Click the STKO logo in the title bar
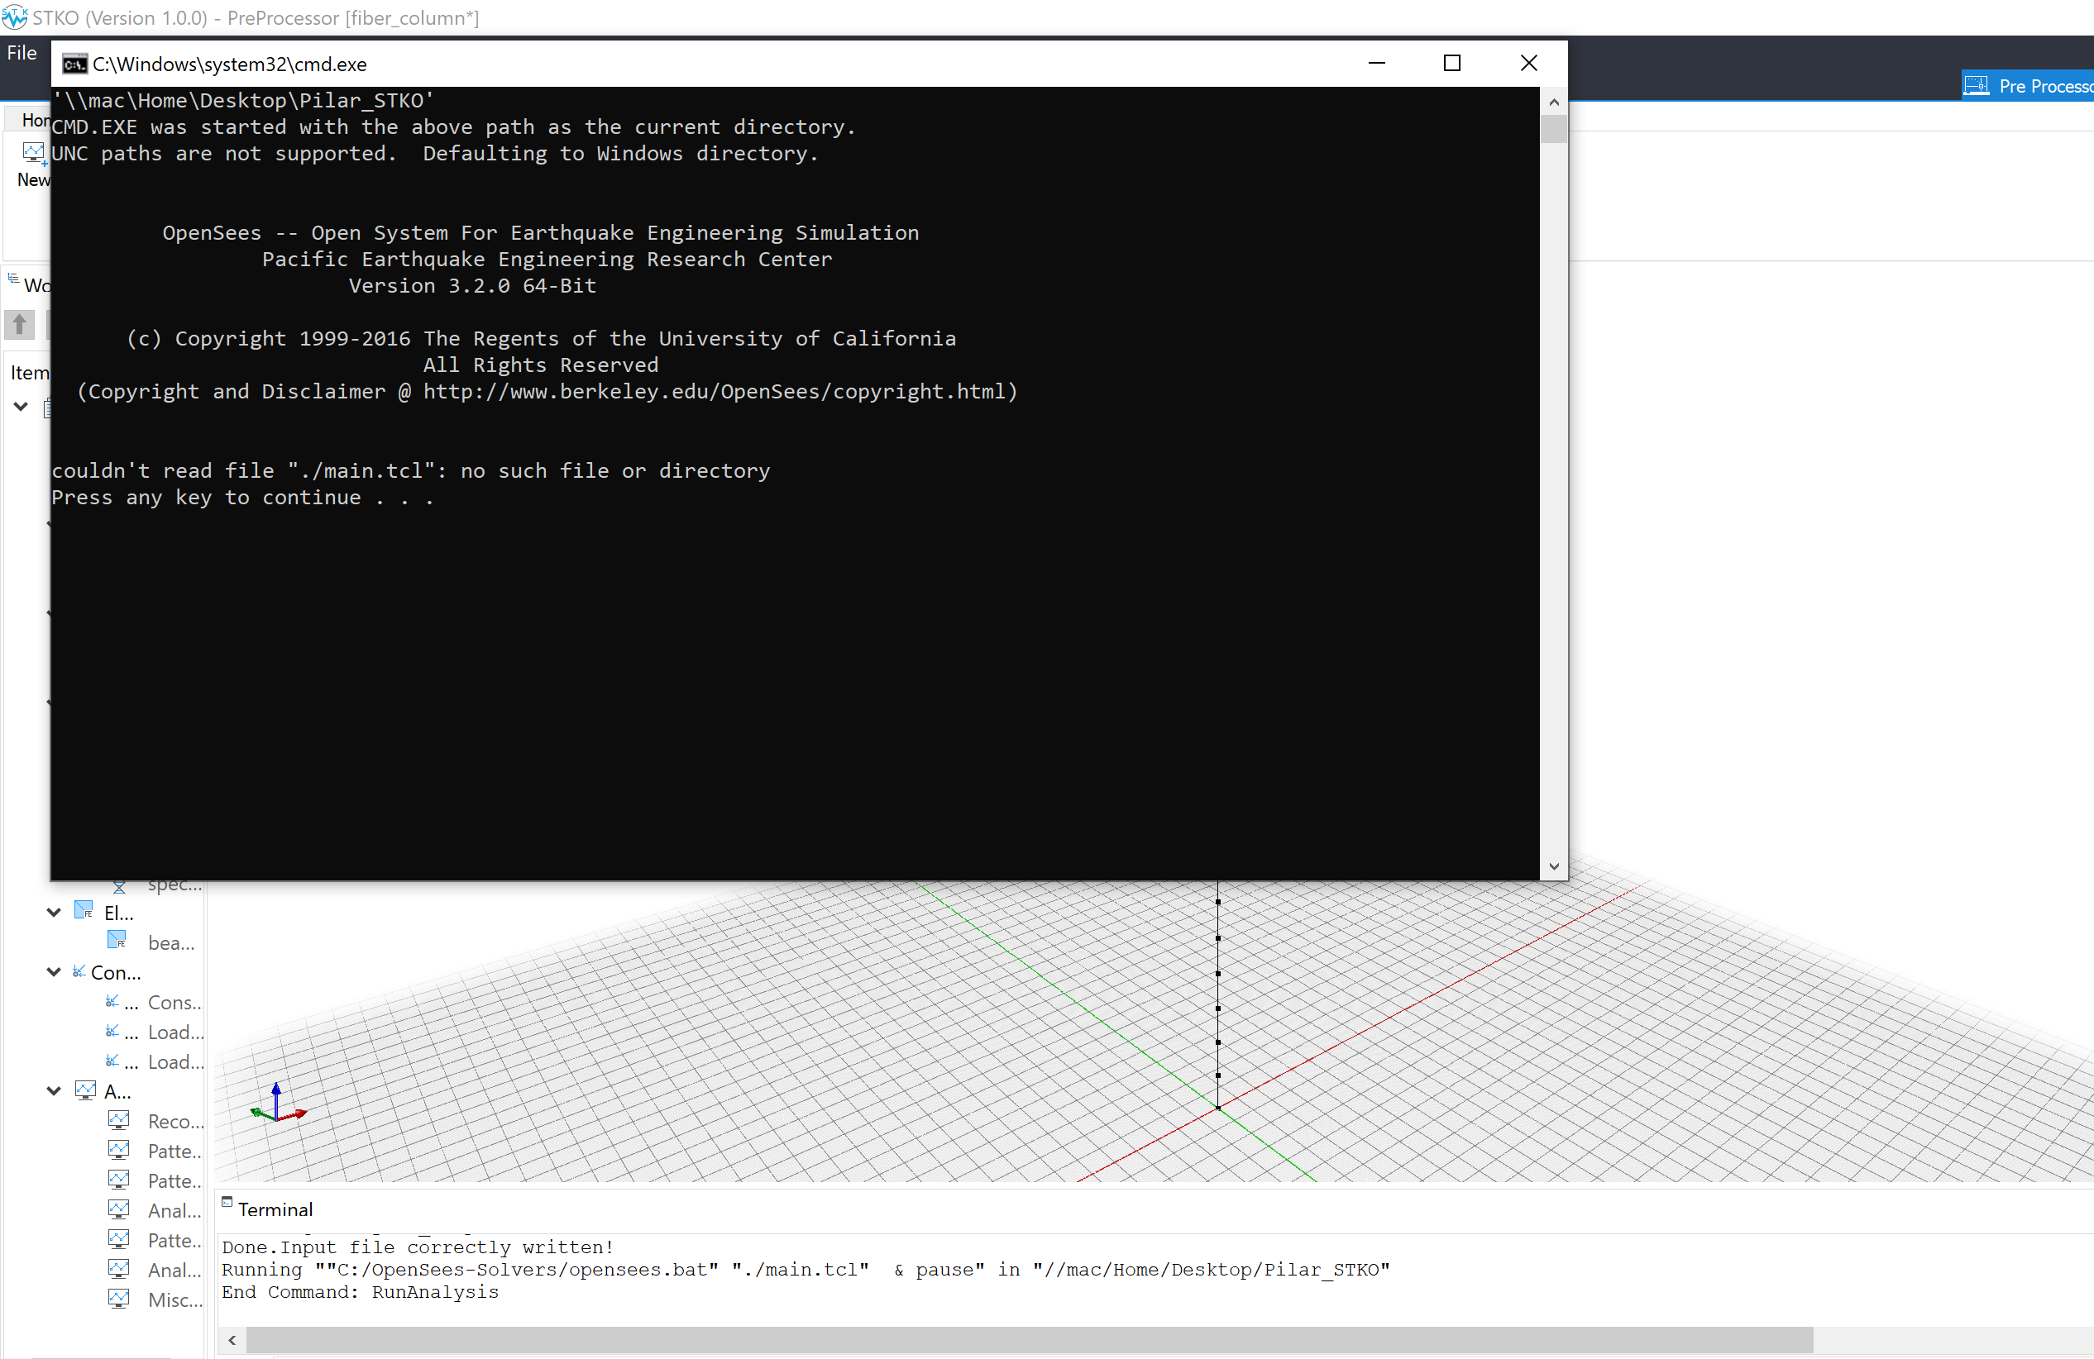 [x=14, y=17]
